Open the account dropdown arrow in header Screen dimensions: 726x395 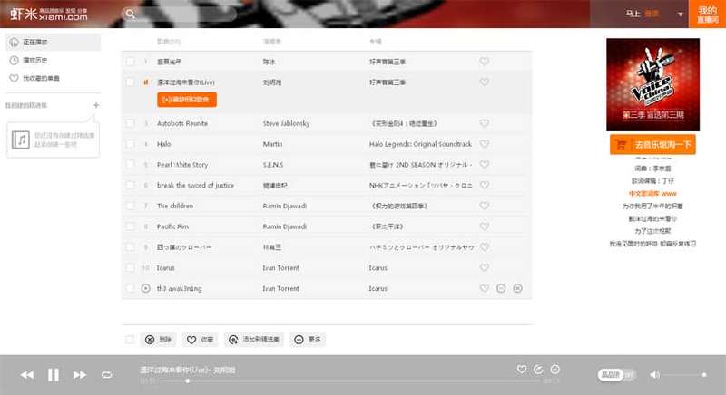click(x=680, y=14)
